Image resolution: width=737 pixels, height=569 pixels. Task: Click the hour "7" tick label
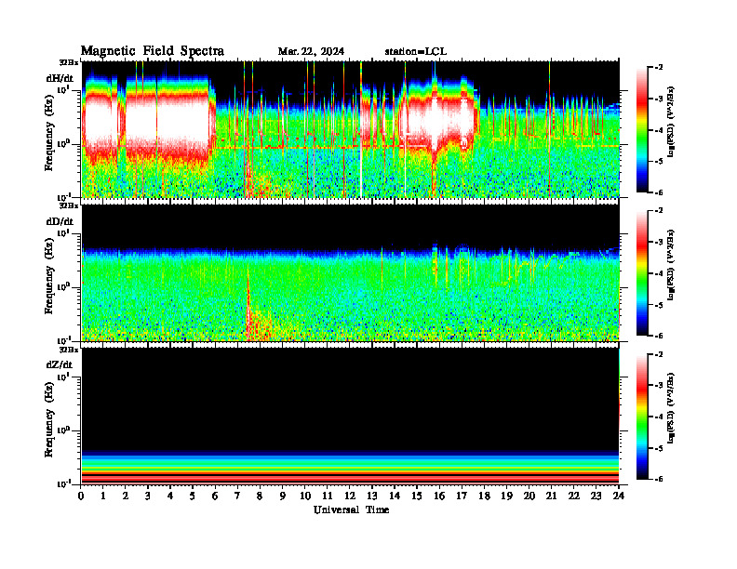[237, 496]
